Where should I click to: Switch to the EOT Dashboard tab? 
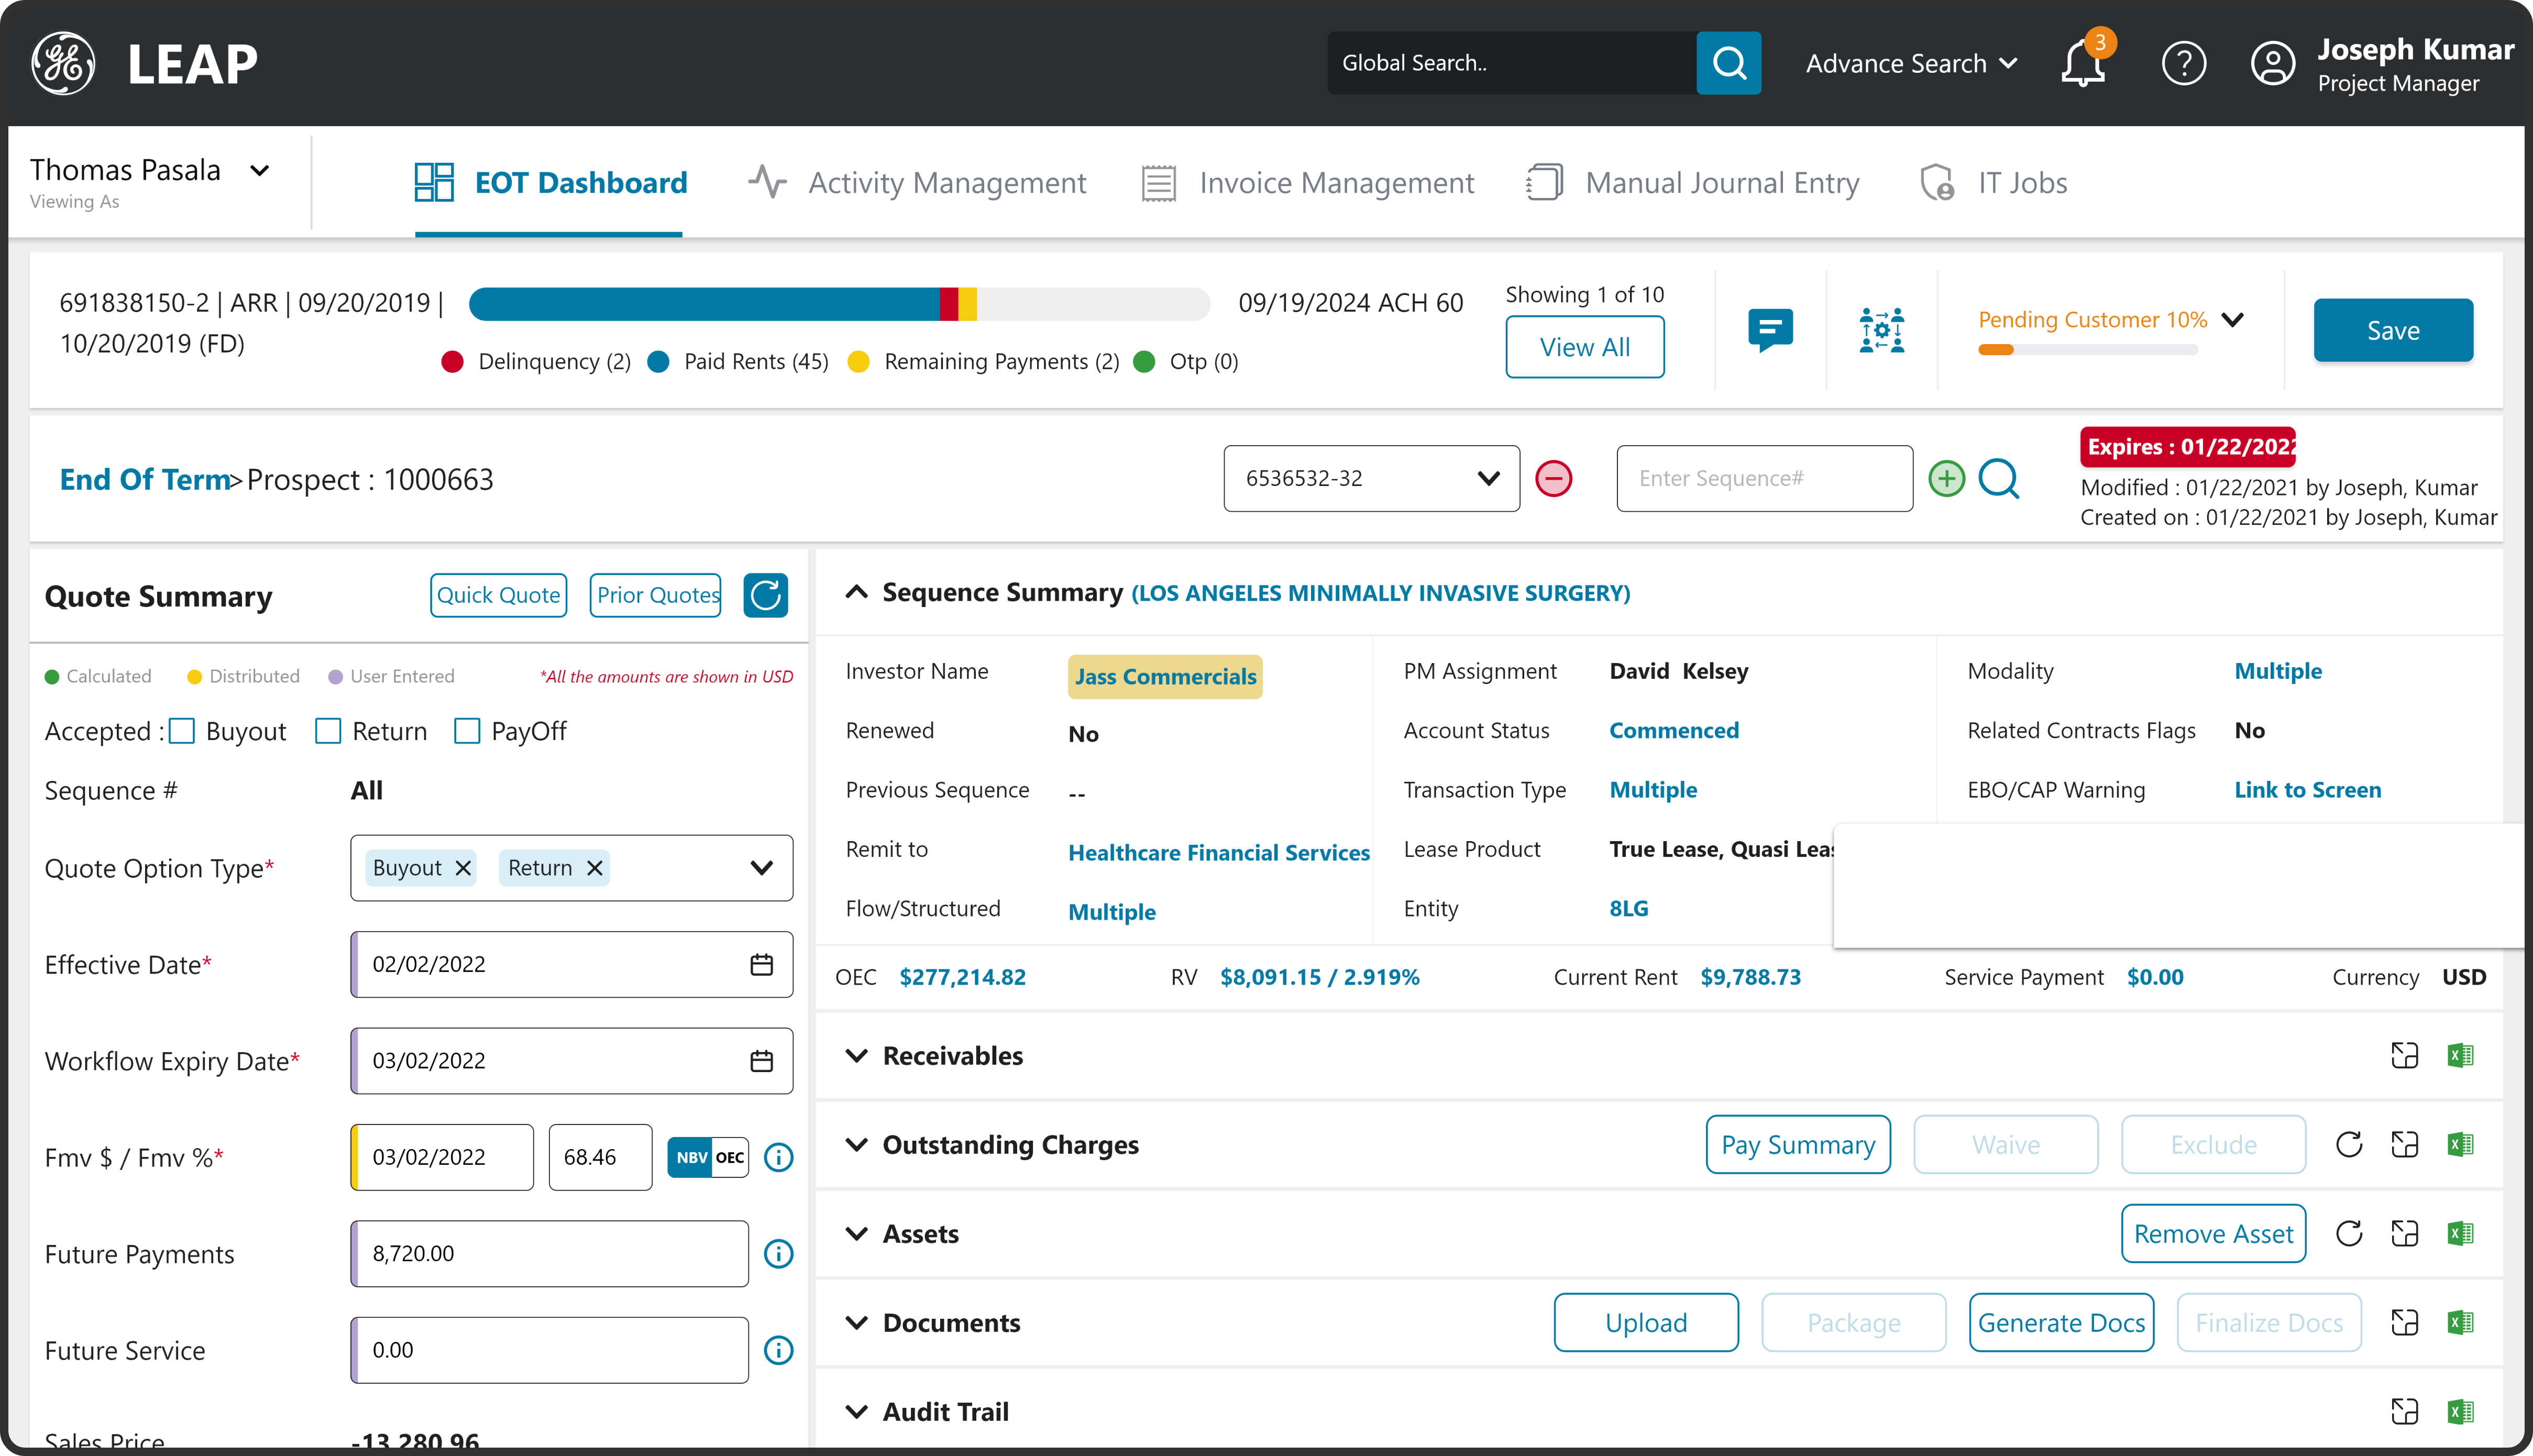coord(550,183)
